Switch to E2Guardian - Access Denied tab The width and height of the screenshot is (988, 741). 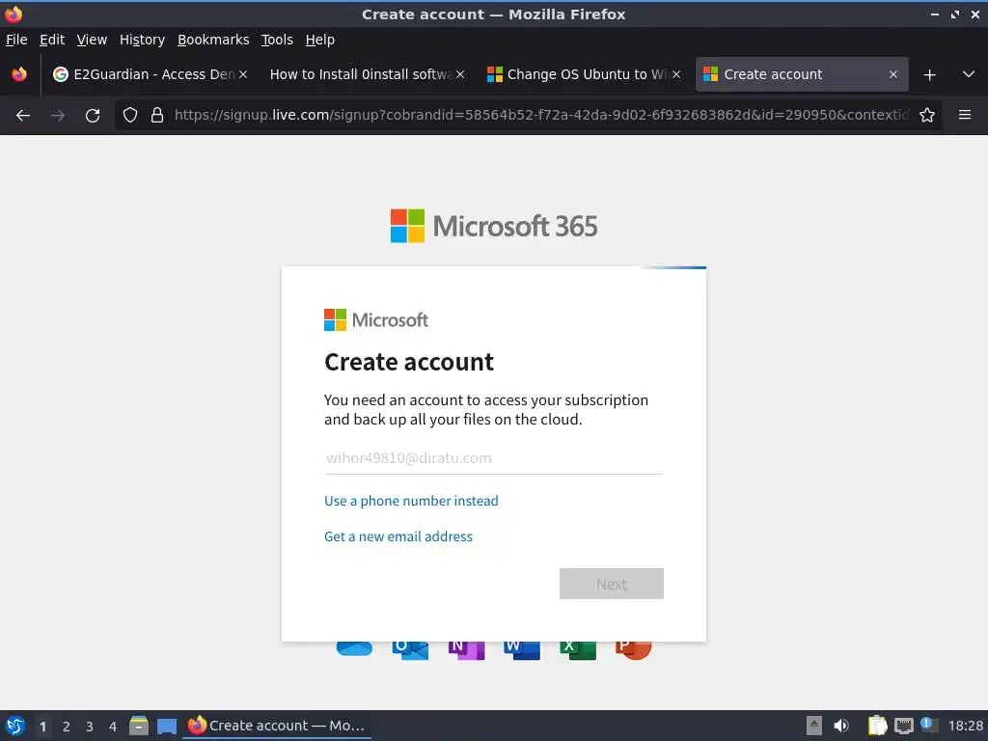click(x=150, y=74)
